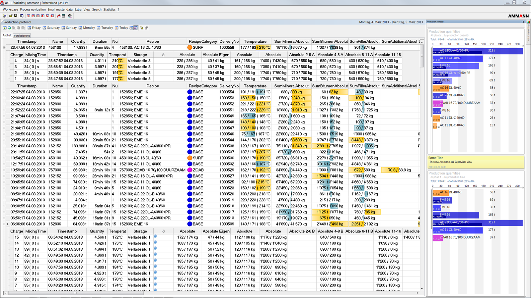The width and height of the screenshot is (531, 298).
Task: Switch to workspace layout number 3 icon
Action: click(38, 16)
